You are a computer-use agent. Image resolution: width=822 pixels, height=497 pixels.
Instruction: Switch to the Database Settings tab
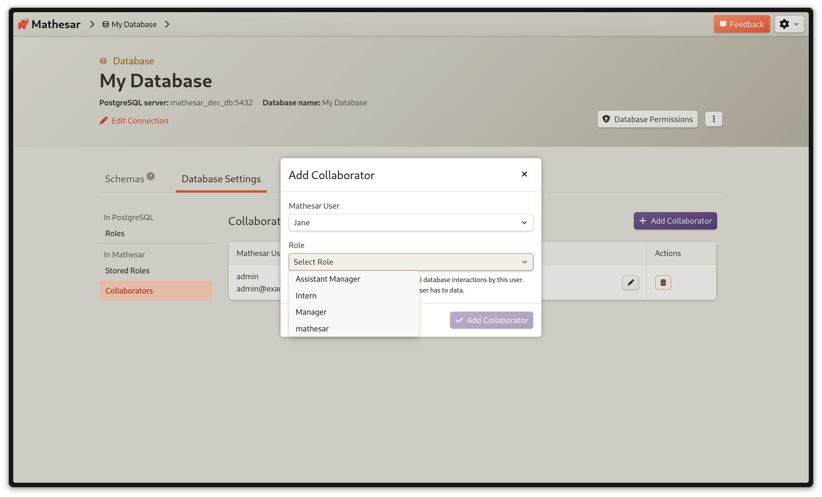(221, 178)
